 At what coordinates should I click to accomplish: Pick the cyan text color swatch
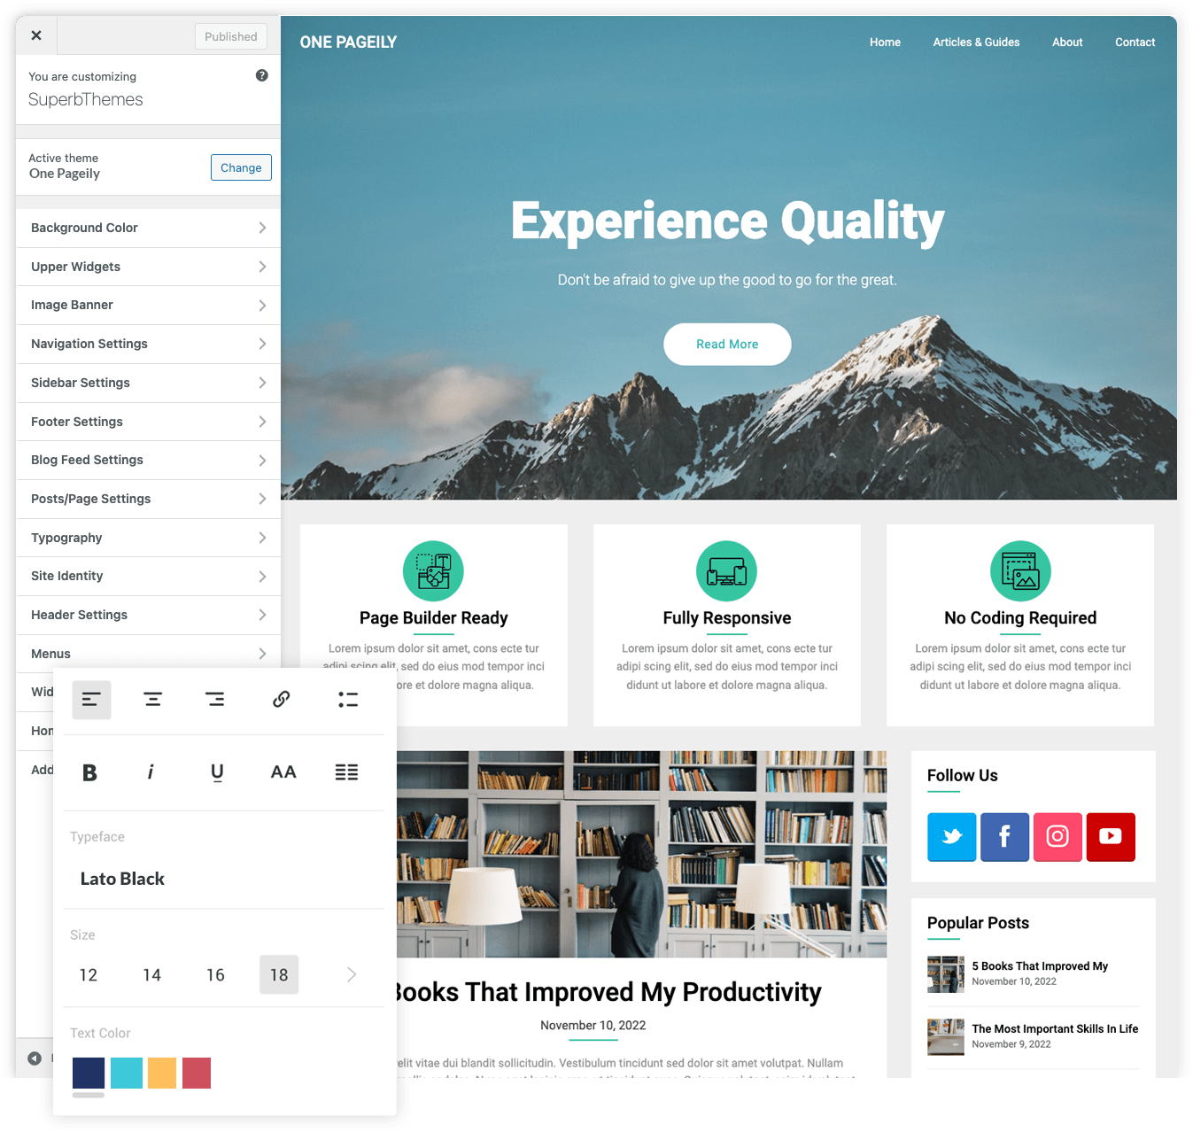[x=127, y=1073]
